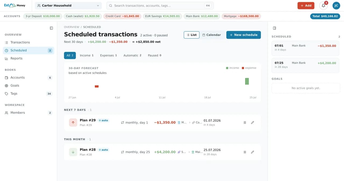The image size is (344, 181).
Task: Click the link icon in Plan #29 row
Action: click(193, 123)
